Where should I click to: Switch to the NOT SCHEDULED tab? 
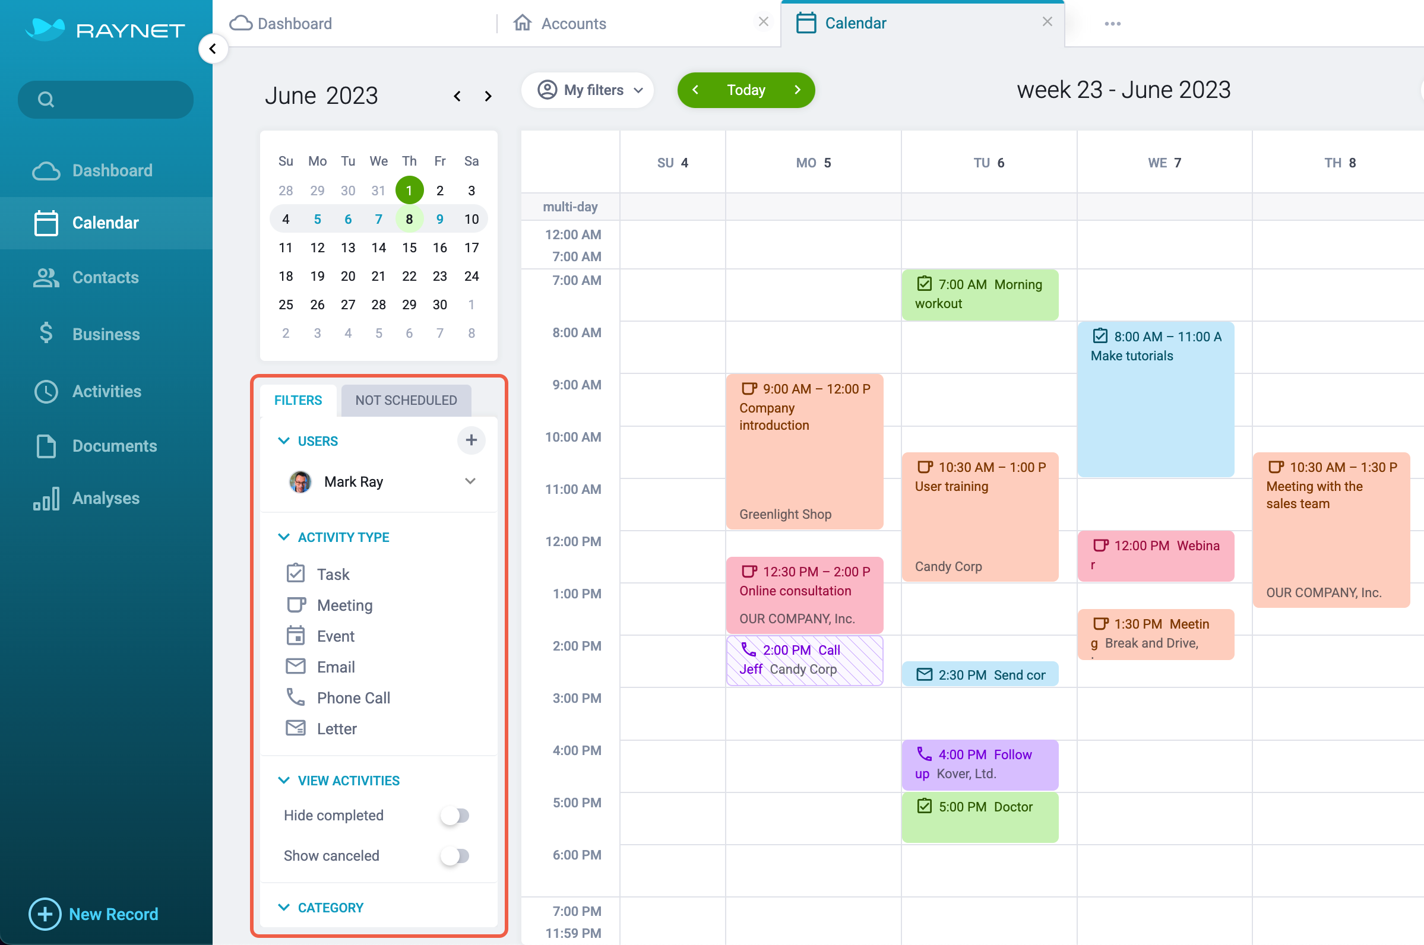(406, 400)
